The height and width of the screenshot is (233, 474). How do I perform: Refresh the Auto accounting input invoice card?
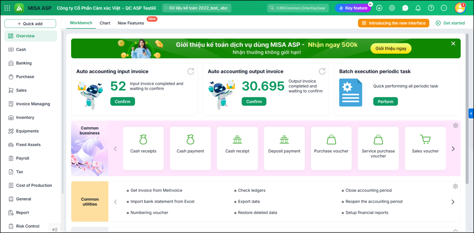pos(191,71)
